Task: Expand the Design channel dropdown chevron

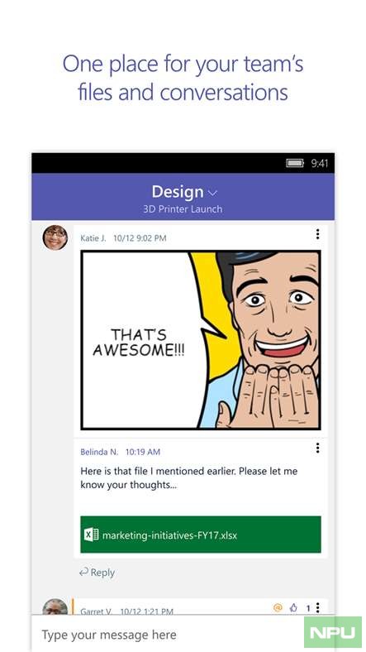Action: (212, 193)
